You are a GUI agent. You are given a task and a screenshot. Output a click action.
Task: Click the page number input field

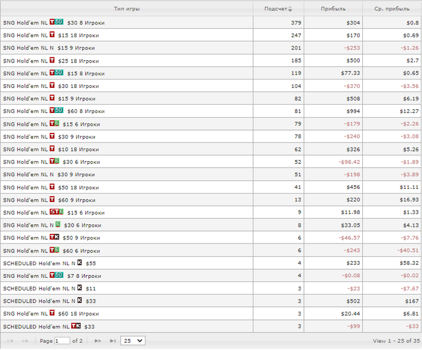pyautogui.click(x=62, y=341)
